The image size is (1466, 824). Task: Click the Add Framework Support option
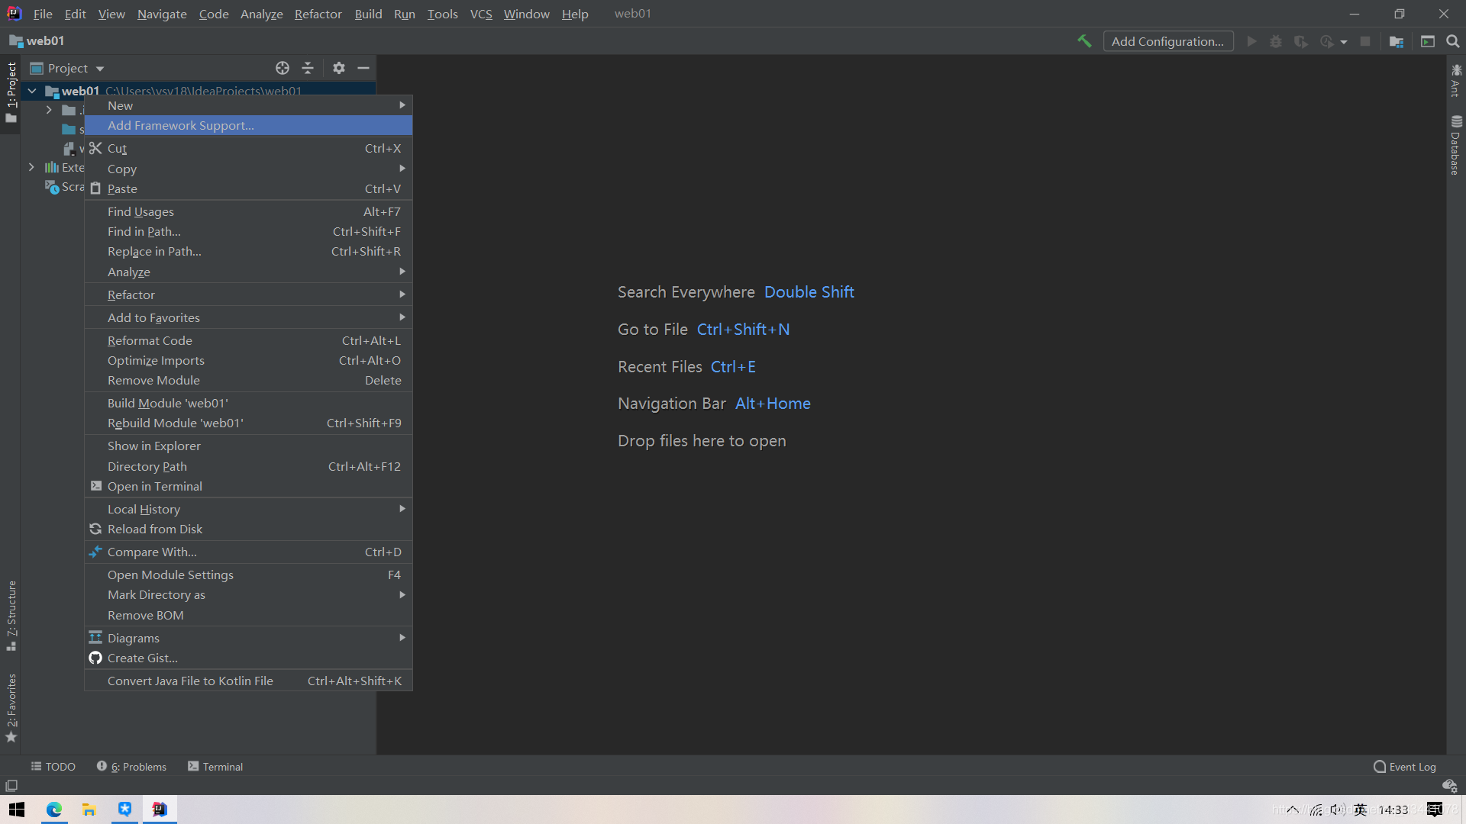pos(179,125)
